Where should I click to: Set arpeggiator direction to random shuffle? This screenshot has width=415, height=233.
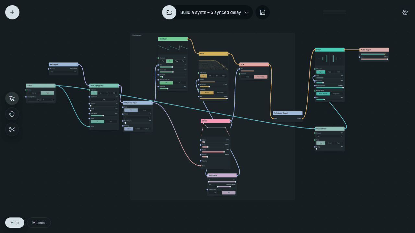pos(114,93)
